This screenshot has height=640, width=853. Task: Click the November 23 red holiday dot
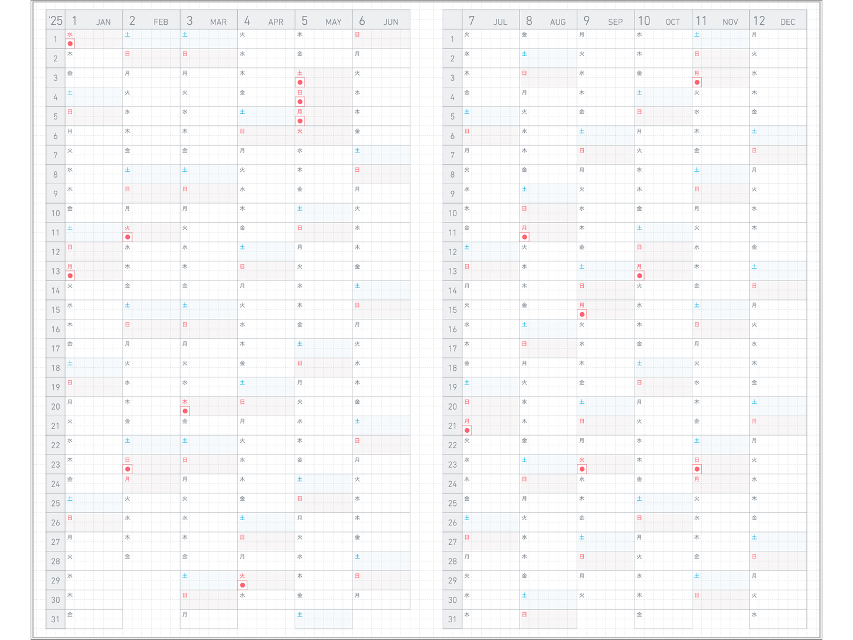697,469
